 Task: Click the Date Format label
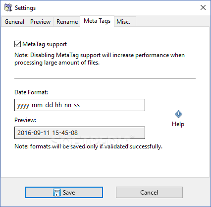pyautogui.click(x=31, y=92)
